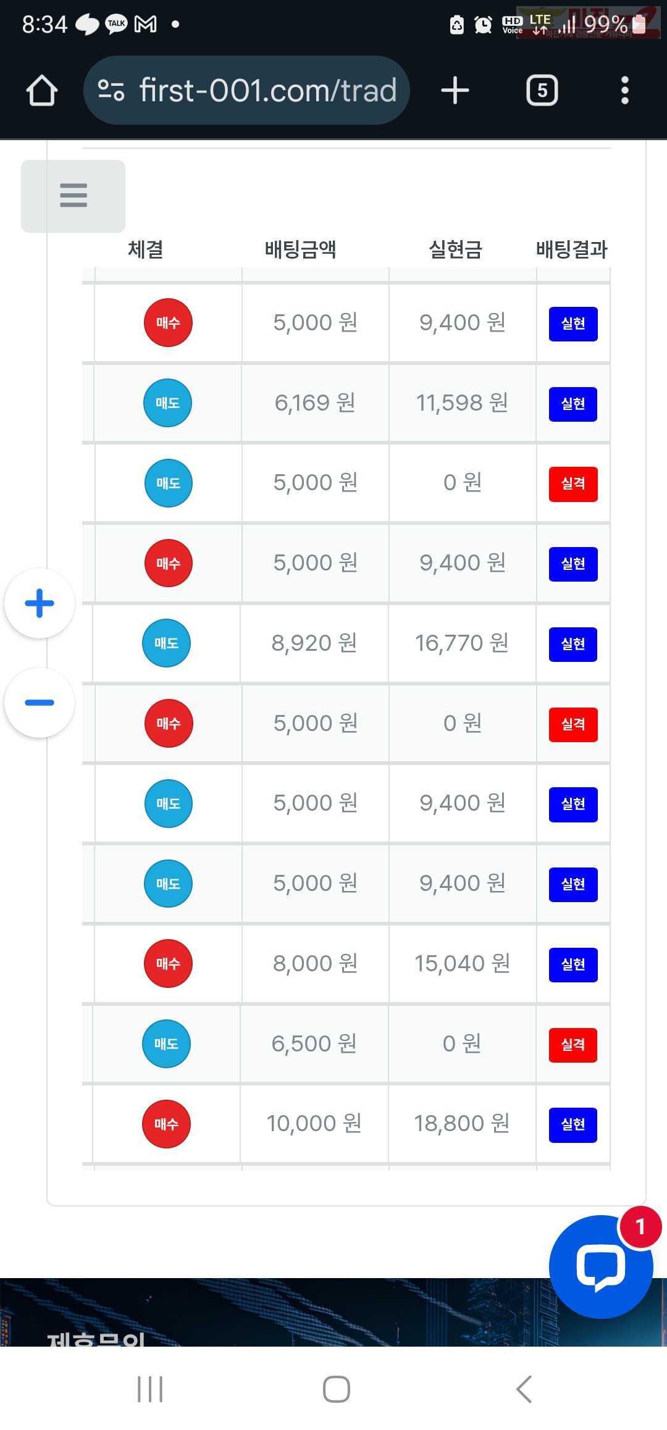Tap 실격 result in the 6,500 원 row

[573, 1045]
